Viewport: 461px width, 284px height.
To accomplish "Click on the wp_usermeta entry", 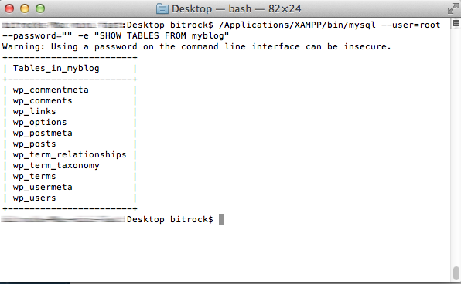I will (x=43, y=188).
